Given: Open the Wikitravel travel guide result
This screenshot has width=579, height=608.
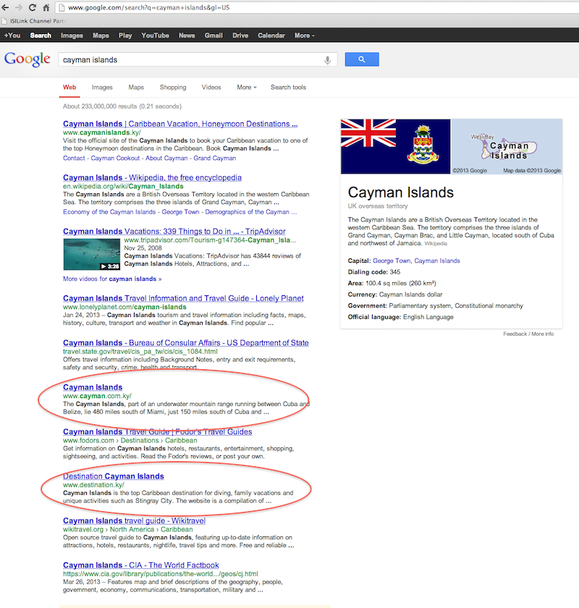Looking at the screenshot, I should click(x=134, y=520).
